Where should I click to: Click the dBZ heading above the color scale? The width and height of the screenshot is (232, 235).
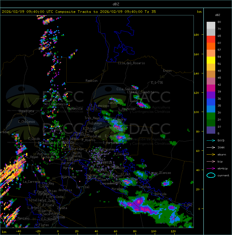point(217,15)
